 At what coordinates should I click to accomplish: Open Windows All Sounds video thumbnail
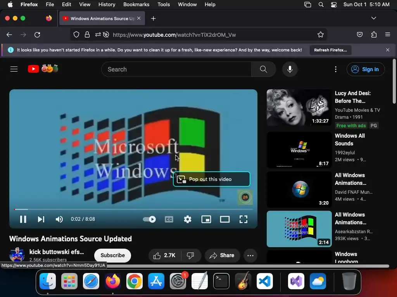coord(299,150)
